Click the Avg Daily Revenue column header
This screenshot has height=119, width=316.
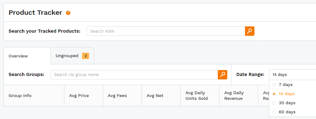[238, 95]
